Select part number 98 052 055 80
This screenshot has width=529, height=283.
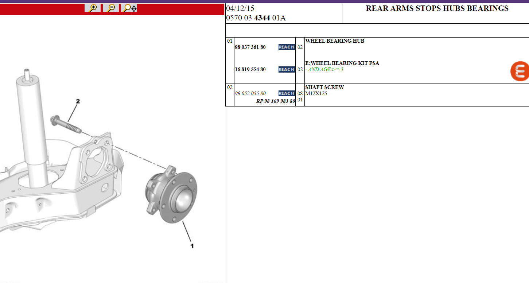click(250, 93)
